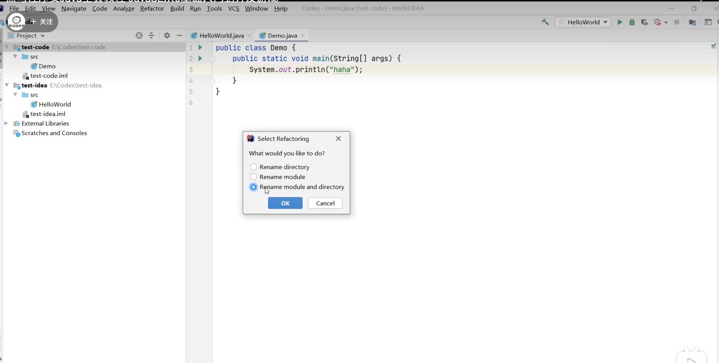This screenshot has width=719, height=363.
Task: Open the Project Structure icon
Action: (x=692, y=22)
